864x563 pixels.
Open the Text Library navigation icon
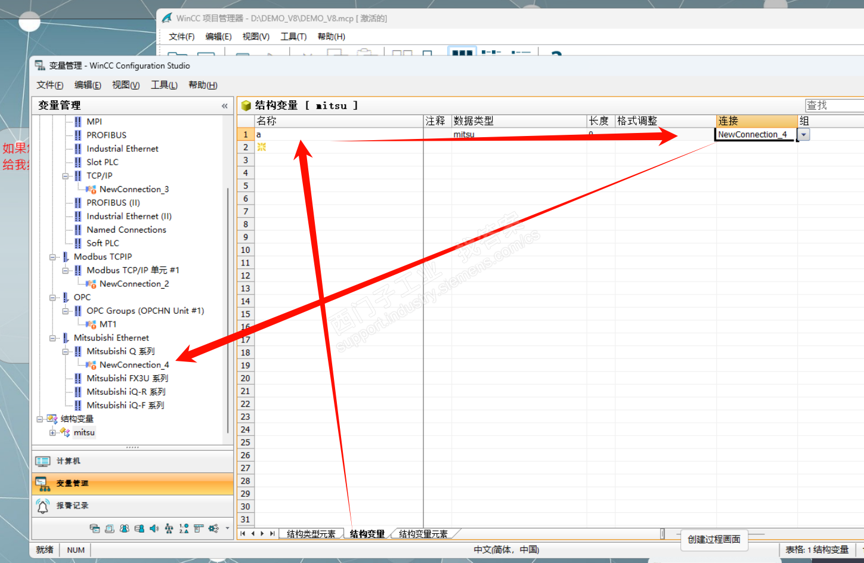tap(109, 528)
